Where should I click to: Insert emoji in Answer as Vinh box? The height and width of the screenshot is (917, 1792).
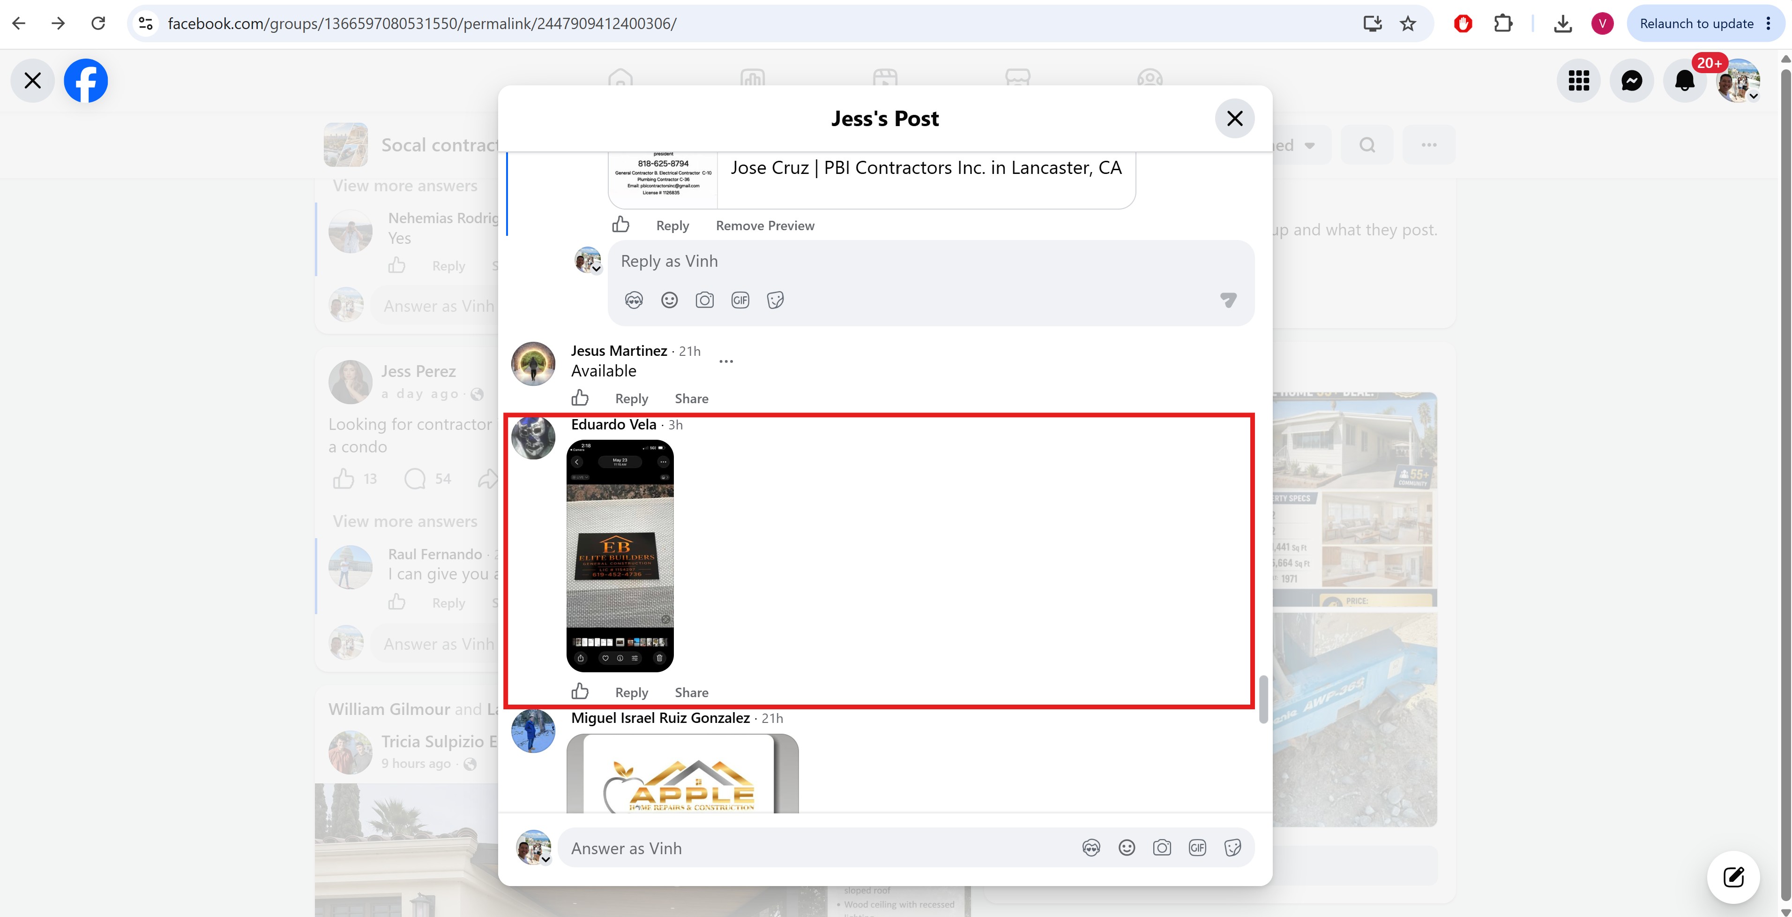click(x=1127, y=848)
